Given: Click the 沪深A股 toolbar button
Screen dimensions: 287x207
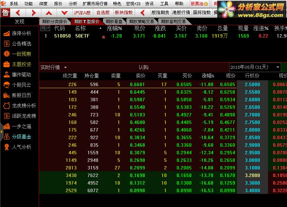Looking at the screenshot, I should tap(82, 13).
